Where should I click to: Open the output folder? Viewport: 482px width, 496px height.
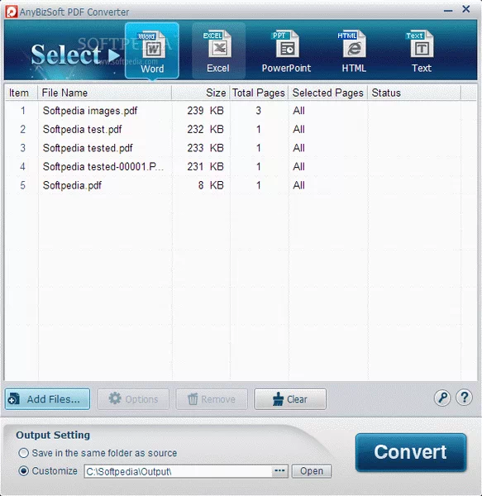312,471
